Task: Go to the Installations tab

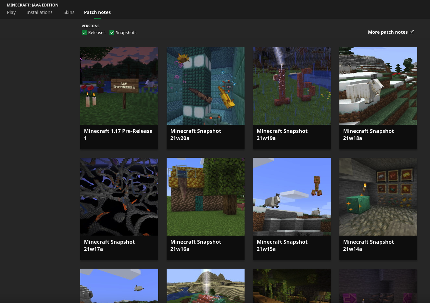Action: click(x=39, y=12)
